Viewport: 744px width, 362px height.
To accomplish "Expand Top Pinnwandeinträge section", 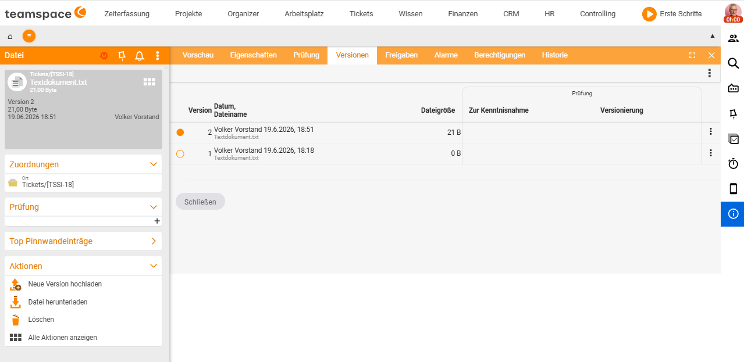I will pos(154,241).
